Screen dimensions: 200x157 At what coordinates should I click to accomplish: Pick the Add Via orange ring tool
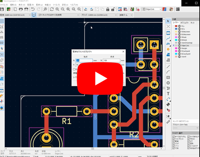click(168, 49)
